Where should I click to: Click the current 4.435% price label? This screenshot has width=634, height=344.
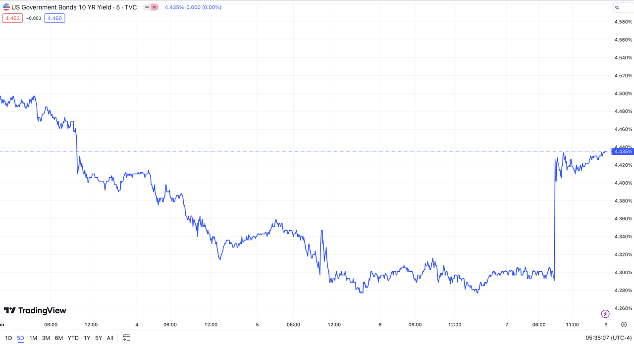coord(622,151)
